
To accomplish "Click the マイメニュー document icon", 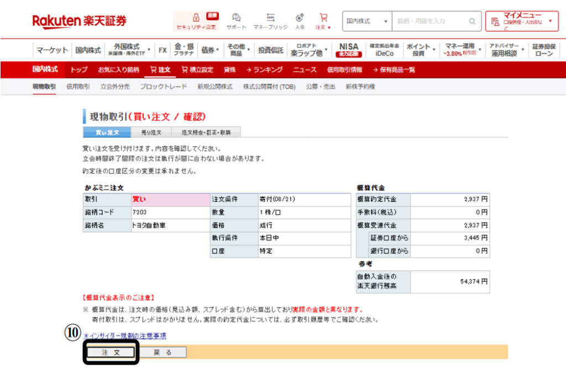I will 495,22.
